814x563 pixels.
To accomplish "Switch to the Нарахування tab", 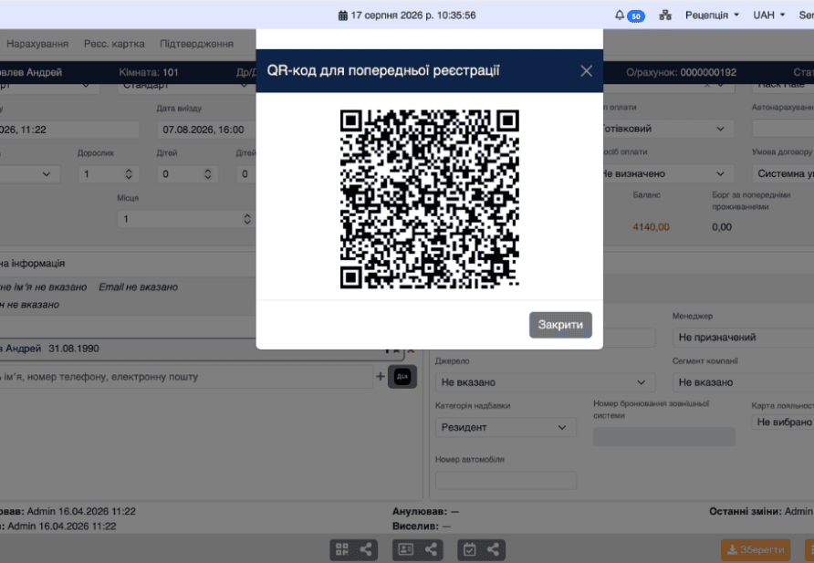I will (x=37, y=44).
